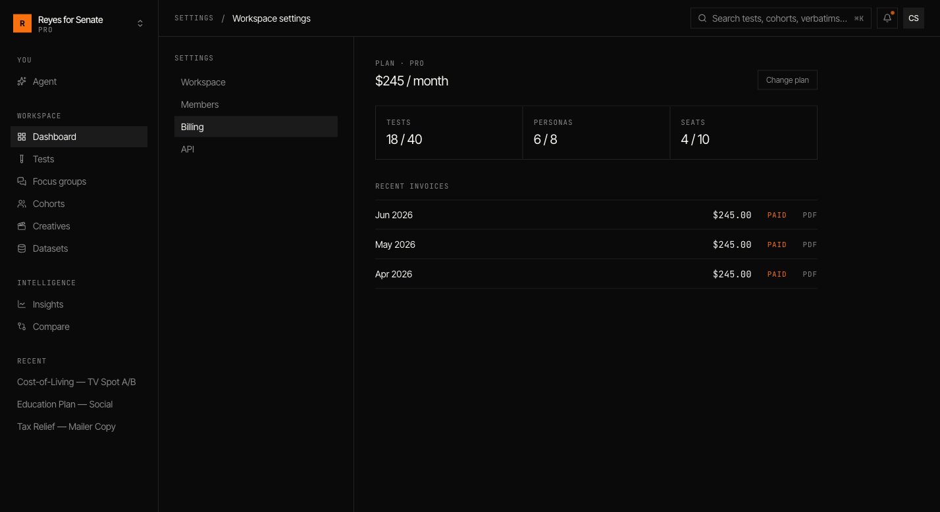The width and height of the screenshot is (940, 512).
Task: Click the PAID status for Apr 2026
Action: click(777, 274)
